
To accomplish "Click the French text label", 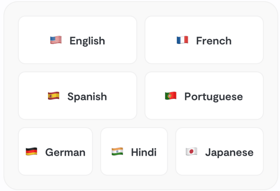I will 214,41.
